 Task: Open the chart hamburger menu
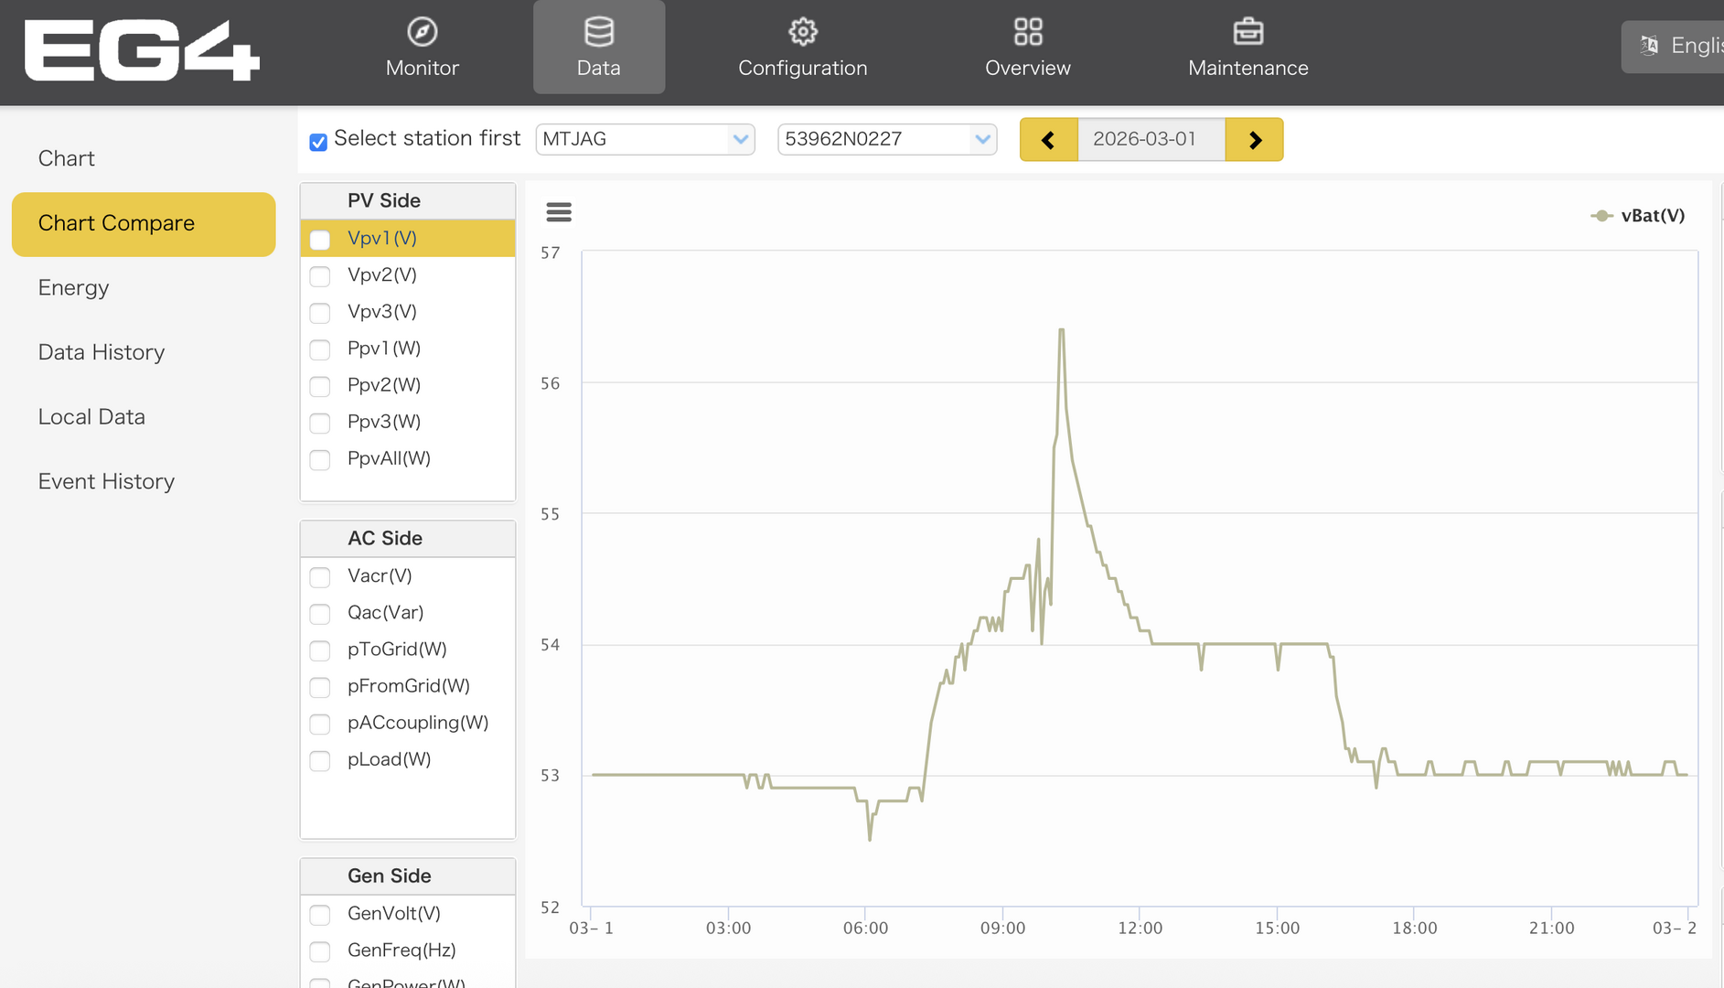click(x=559, y=212)
